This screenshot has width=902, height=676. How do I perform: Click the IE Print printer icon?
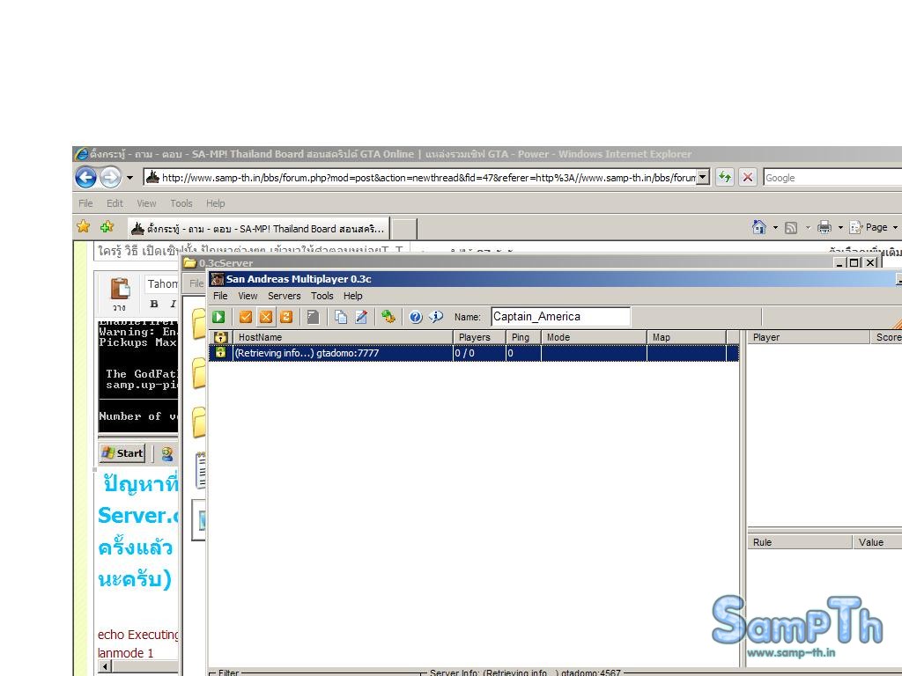click(824, 228)
